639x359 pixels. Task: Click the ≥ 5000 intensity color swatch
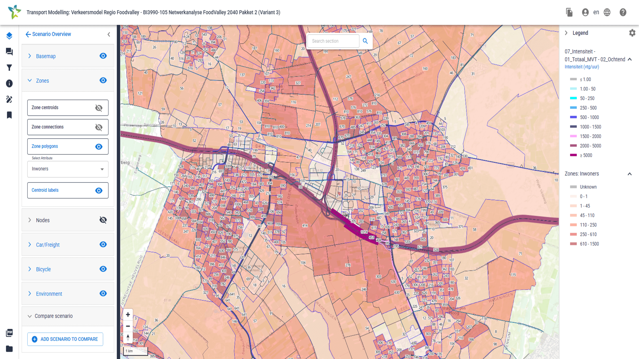(x=573, y=155)
